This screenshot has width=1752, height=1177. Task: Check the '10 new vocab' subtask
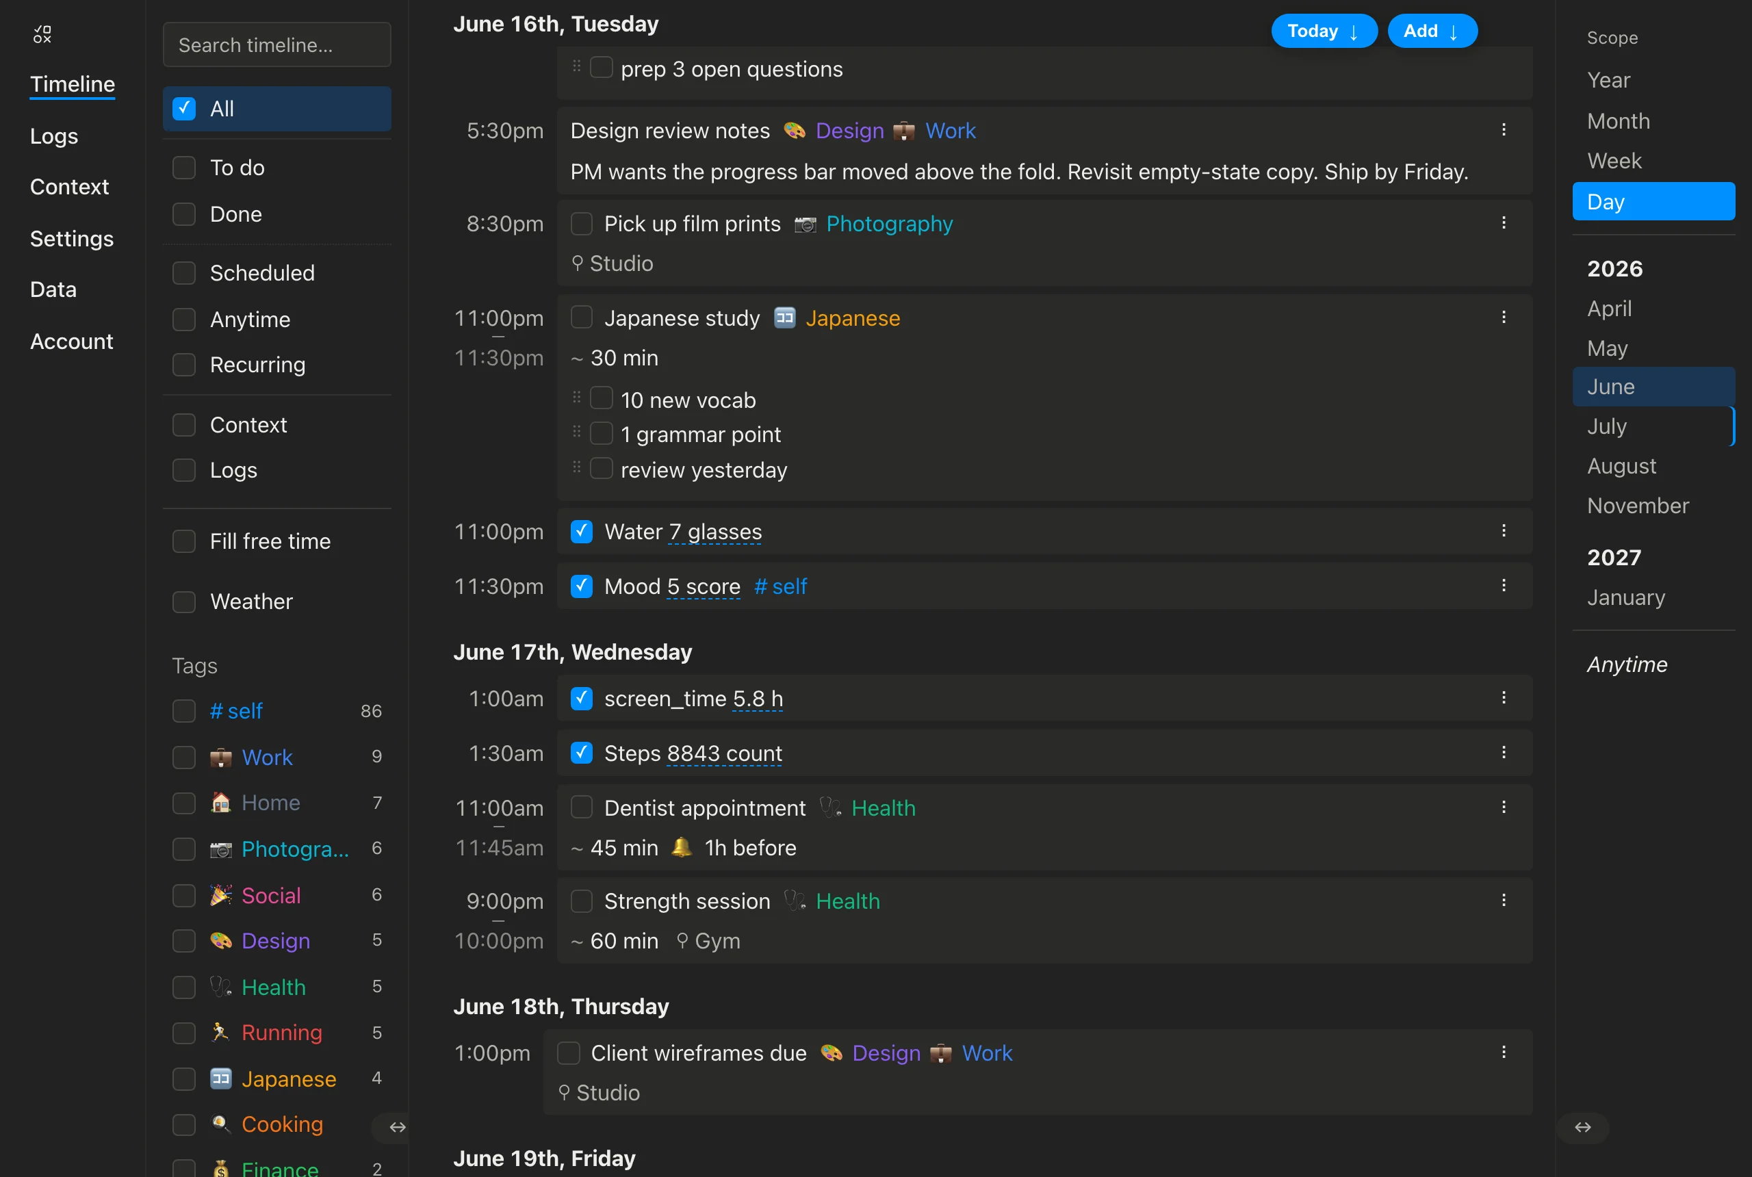(x=602, y=398)
